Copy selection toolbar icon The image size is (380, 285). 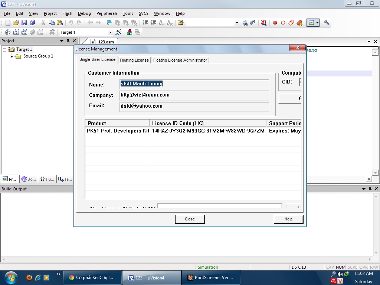coord(52,23)
